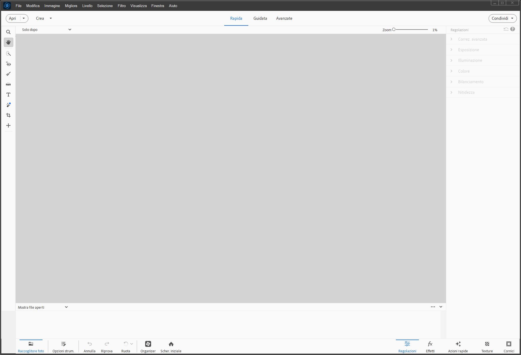Launch the Organizer
Viewport: 521px width, 355px height.
point(148,347)
